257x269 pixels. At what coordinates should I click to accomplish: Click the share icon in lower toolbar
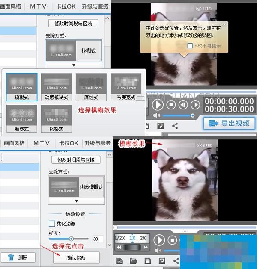176,261
